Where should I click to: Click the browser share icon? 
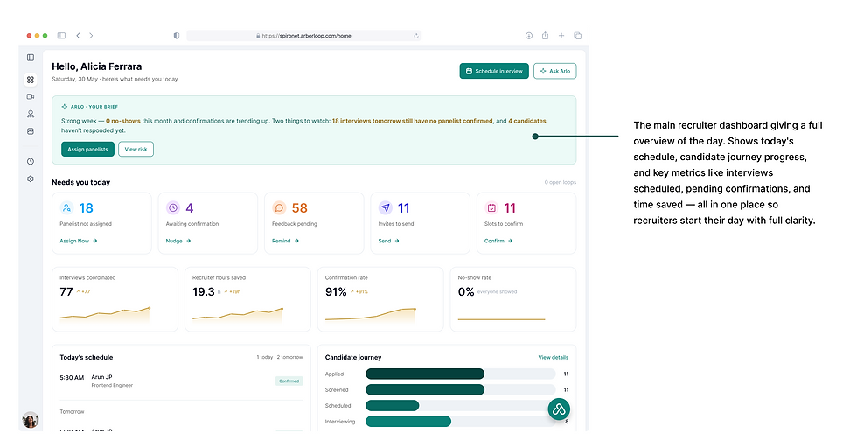[545, 36]
